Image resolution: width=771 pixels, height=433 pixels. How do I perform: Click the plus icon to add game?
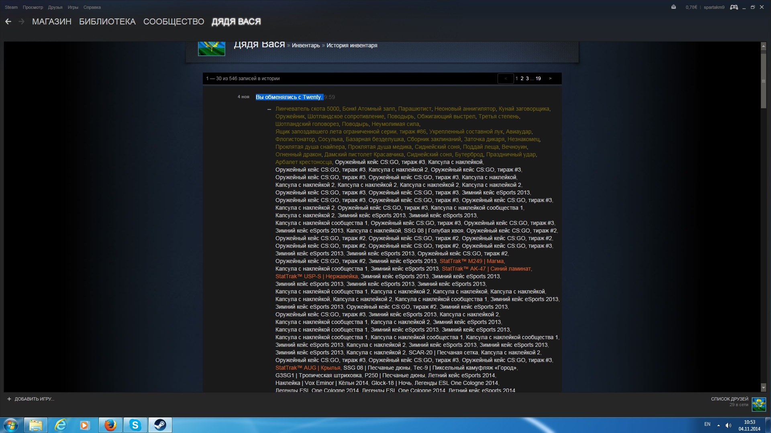click(x=9, y=399)
